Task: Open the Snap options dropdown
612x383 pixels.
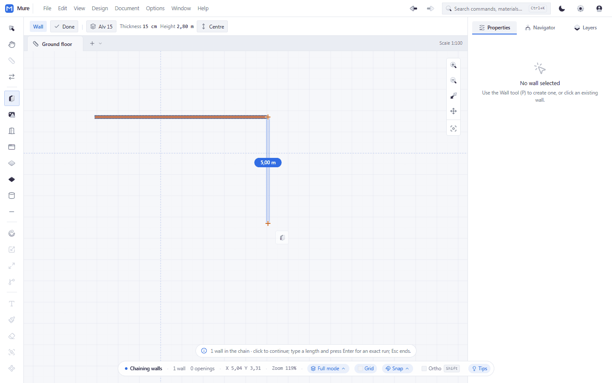Action: pos(397,369)
